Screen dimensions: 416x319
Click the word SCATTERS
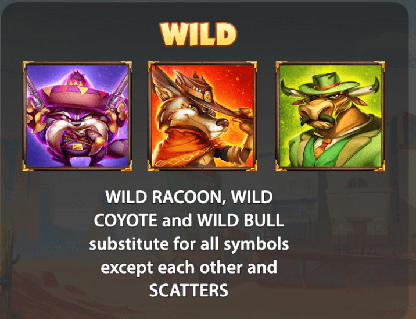189,290
